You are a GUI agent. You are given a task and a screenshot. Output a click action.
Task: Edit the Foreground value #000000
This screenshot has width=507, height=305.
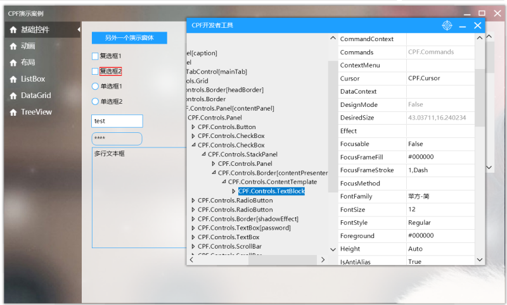click(440, 235)
